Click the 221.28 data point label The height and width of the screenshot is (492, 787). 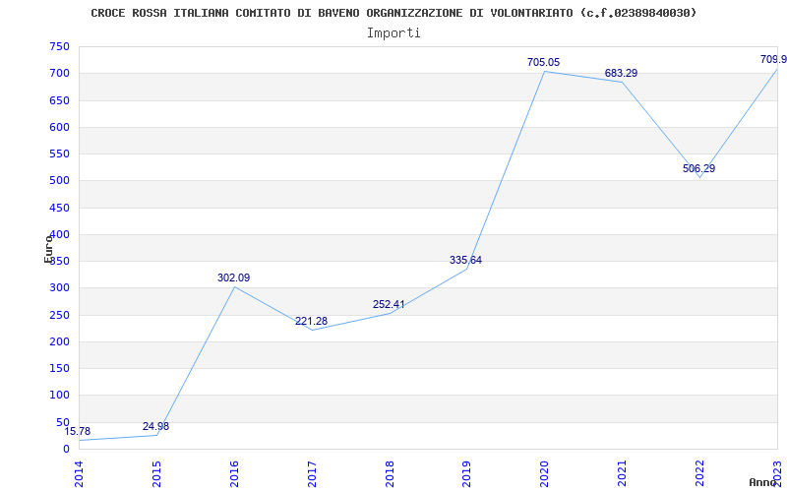(x=311, y=321)
